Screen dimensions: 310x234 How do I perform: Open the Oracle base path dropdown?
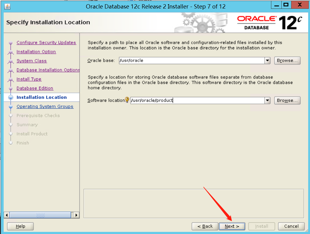click(267, 60)
